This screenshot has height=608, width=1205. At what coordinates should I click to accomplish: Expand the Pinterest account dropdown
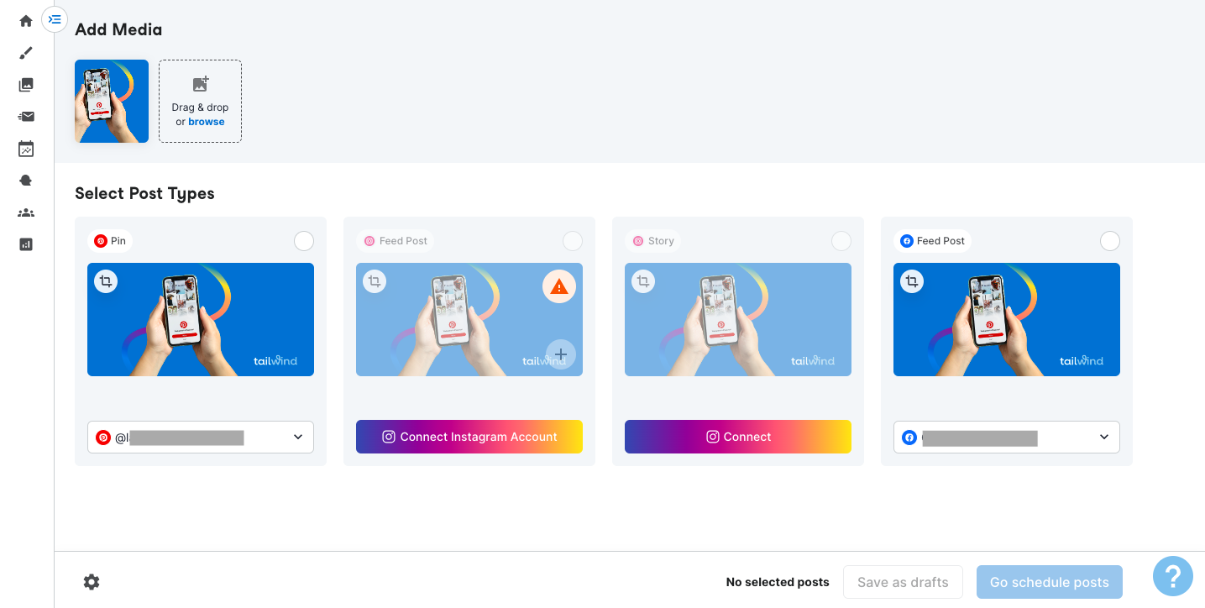tap(201, 437)
